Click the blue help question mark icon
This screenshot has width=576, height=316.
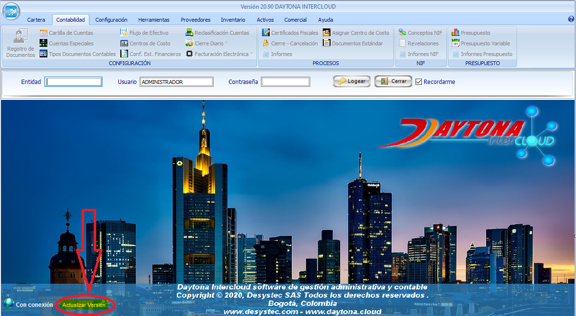(571, 19)
